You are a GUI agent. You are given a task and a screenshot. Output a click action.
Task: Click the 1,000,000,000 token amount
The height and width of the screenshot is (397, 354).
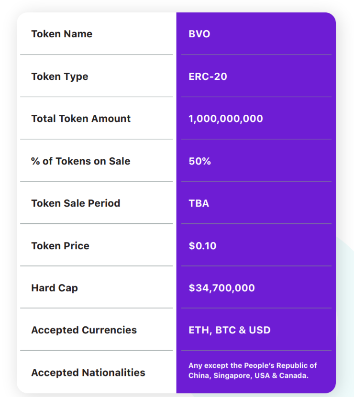(x=226, y=119)
